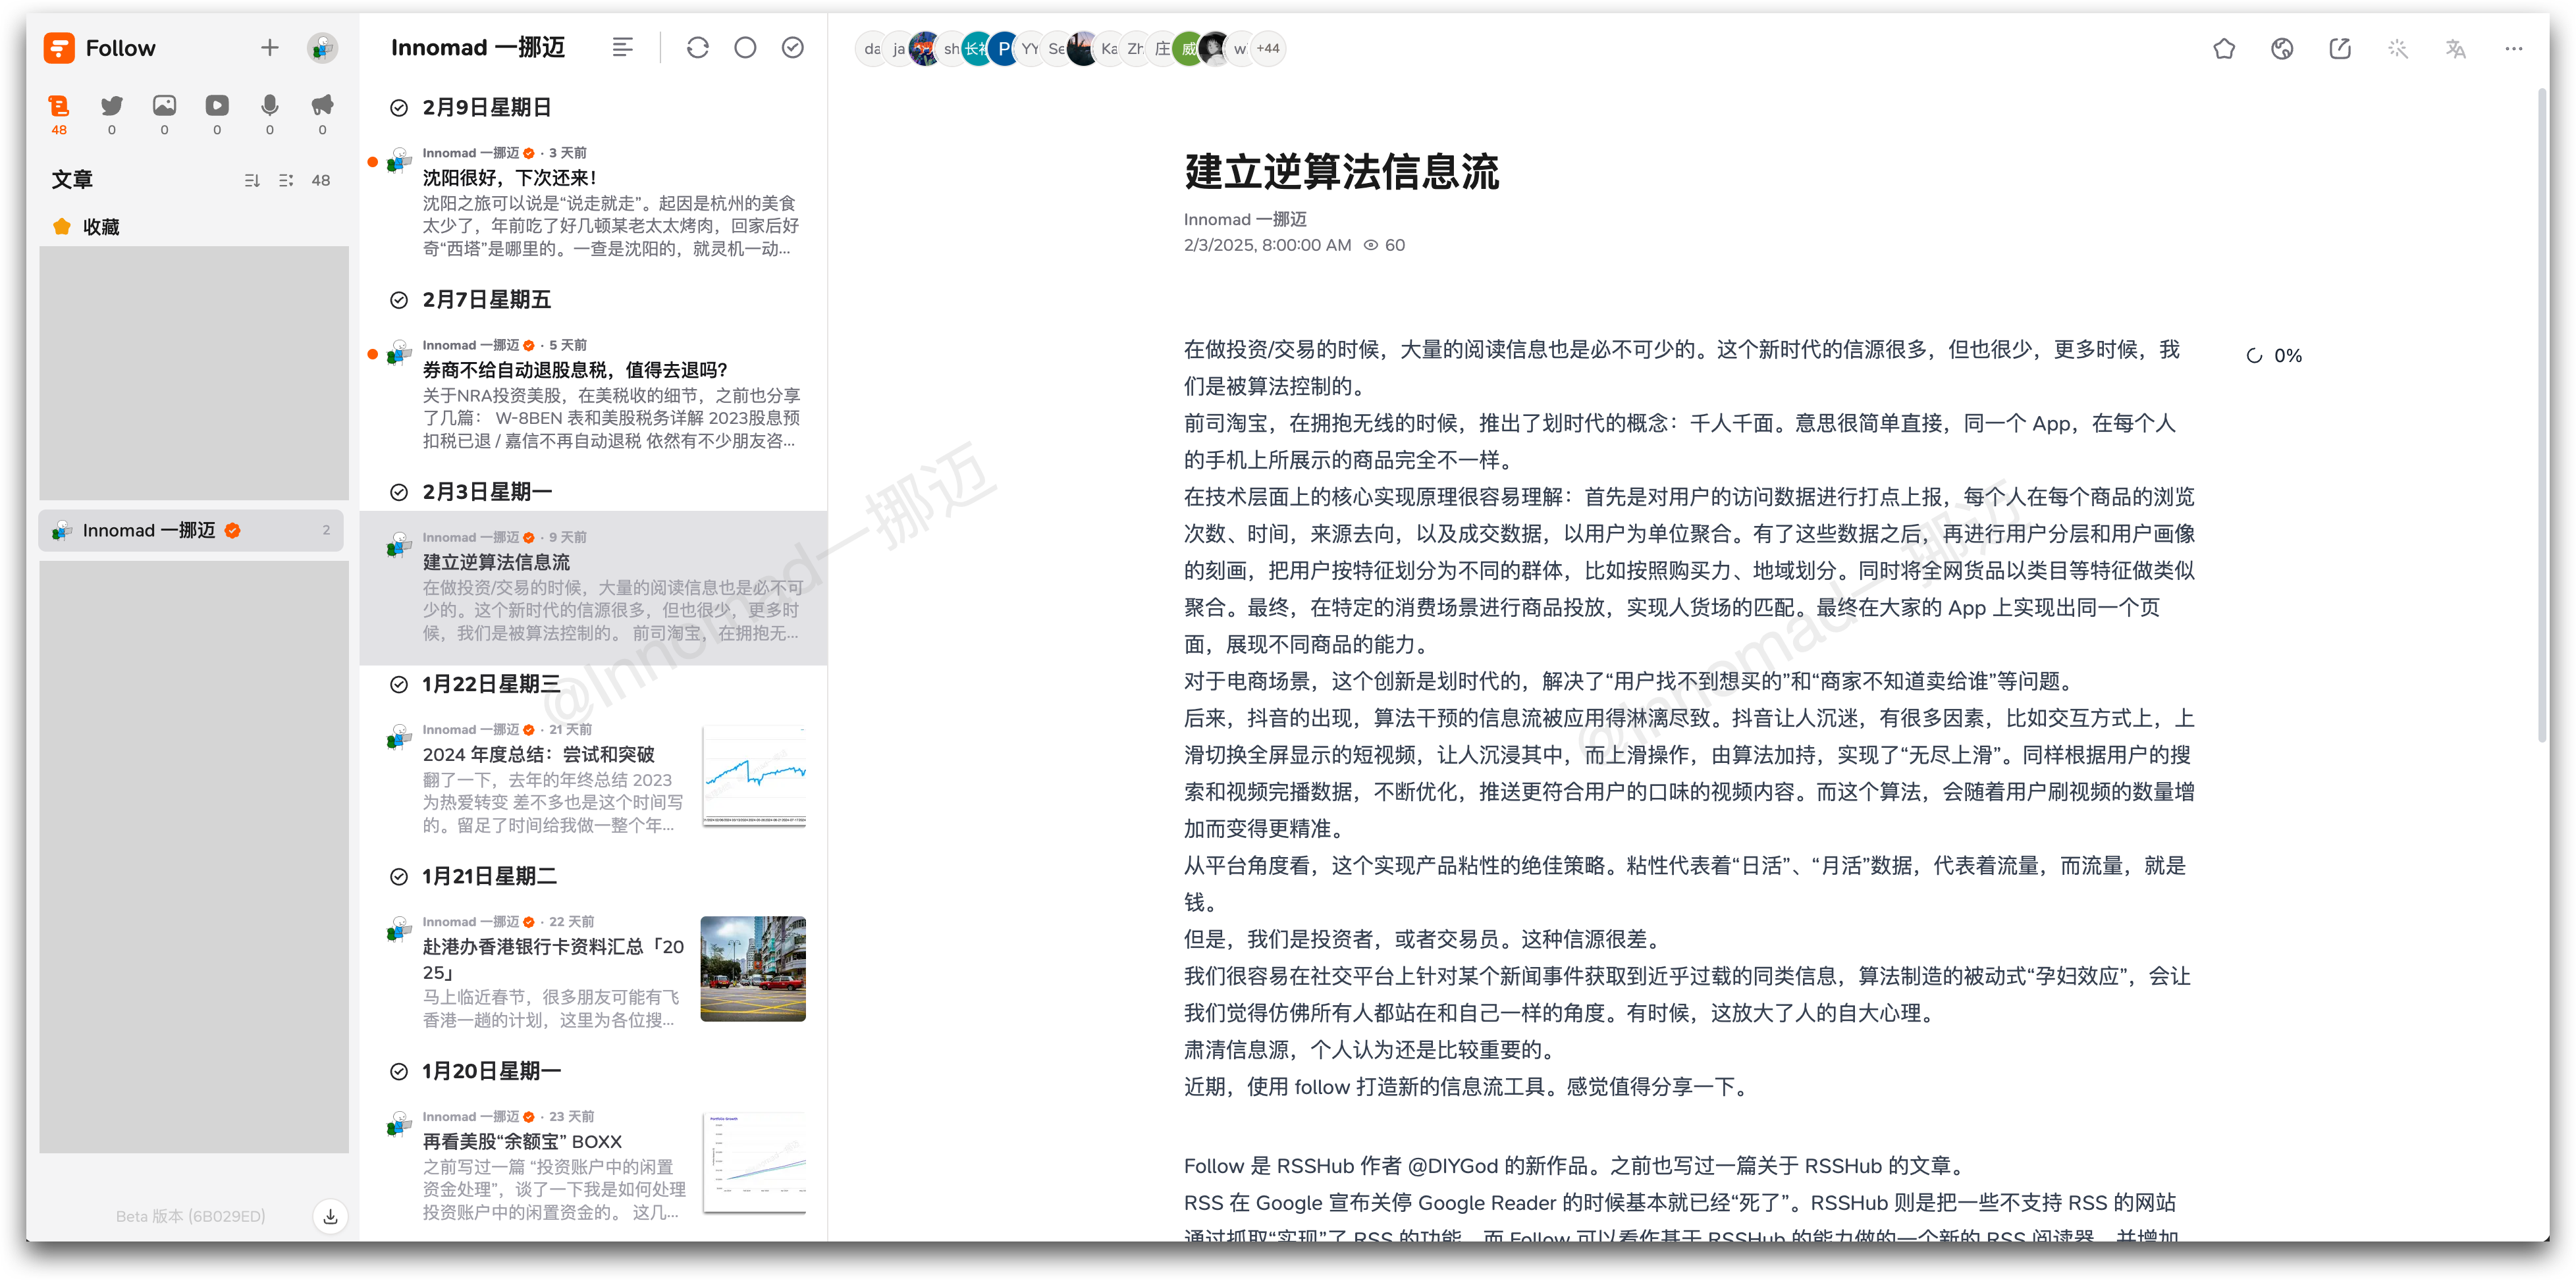Mark 2月3日星期一 entries as read
Screen dimensions: 2576x1281
tap(399, 492)
